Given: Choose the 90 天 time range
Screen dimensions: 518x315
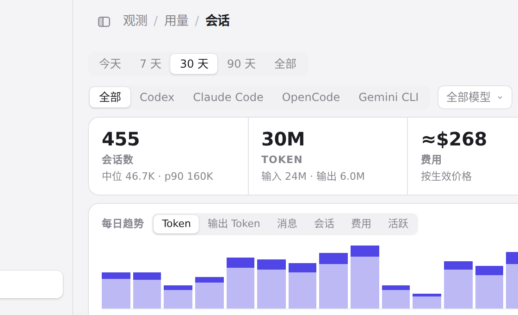Looking at the screenshot, I should pos(241,64).
